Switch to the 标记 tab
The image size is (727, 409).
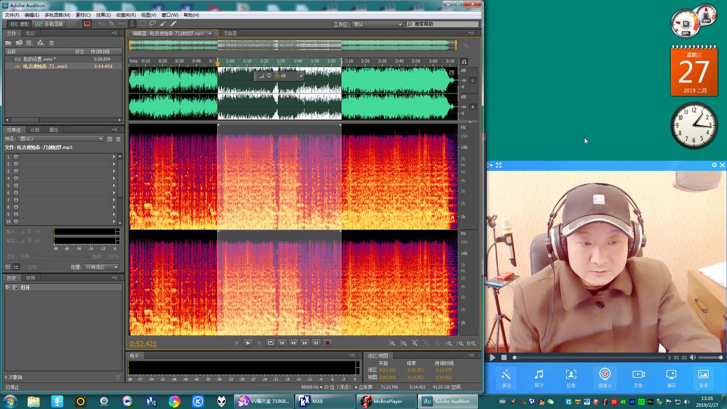coord(30,33)
